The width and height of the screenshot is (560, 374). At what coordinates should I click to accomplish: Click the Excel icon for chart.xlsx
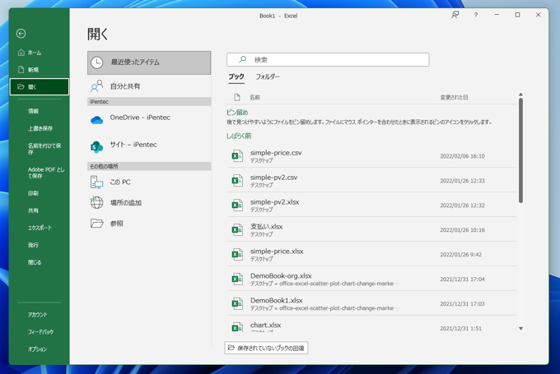pyautogui.click(x=237, y=327)
